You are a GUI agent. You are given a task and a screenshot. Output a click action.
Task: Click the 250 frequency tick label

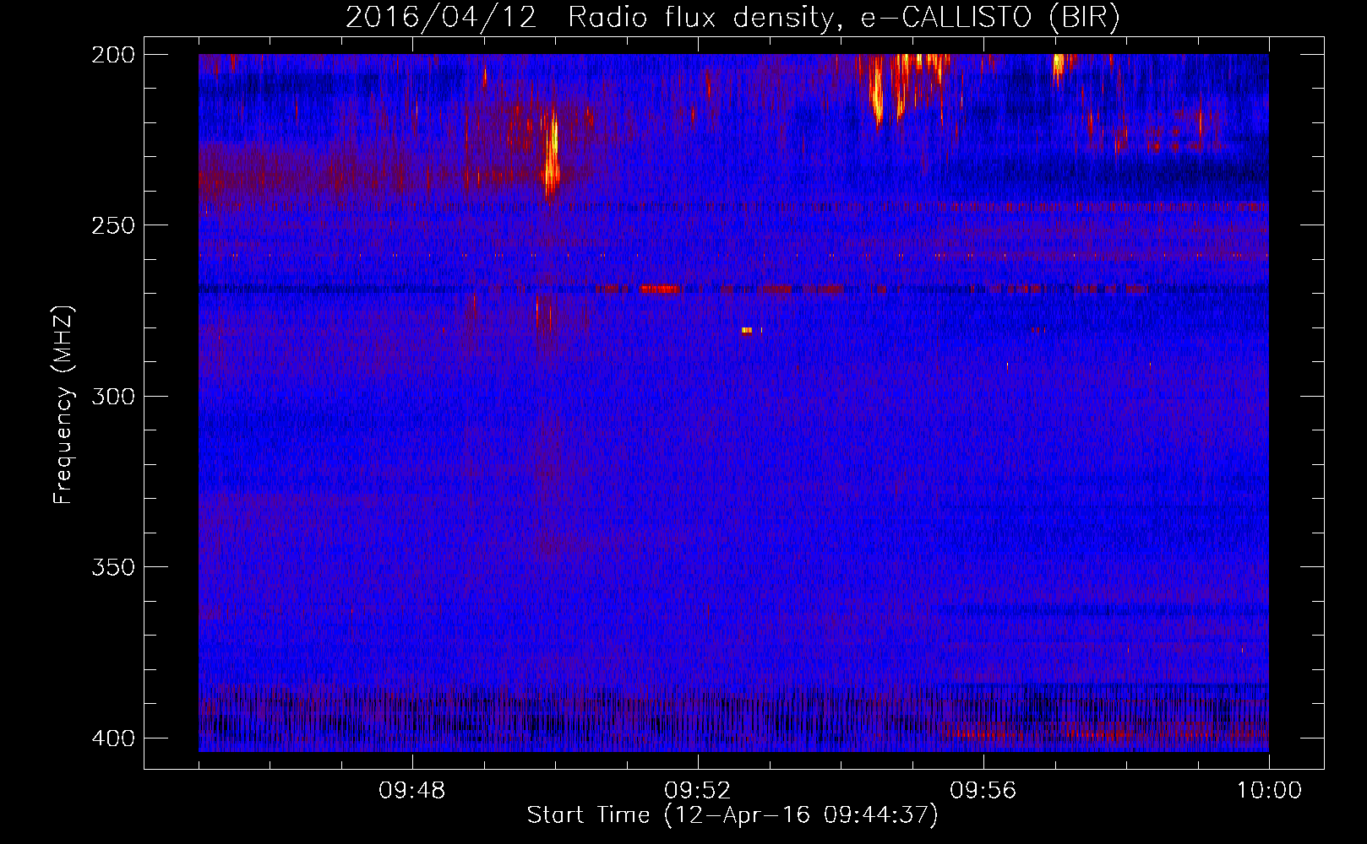pos(112,225)
